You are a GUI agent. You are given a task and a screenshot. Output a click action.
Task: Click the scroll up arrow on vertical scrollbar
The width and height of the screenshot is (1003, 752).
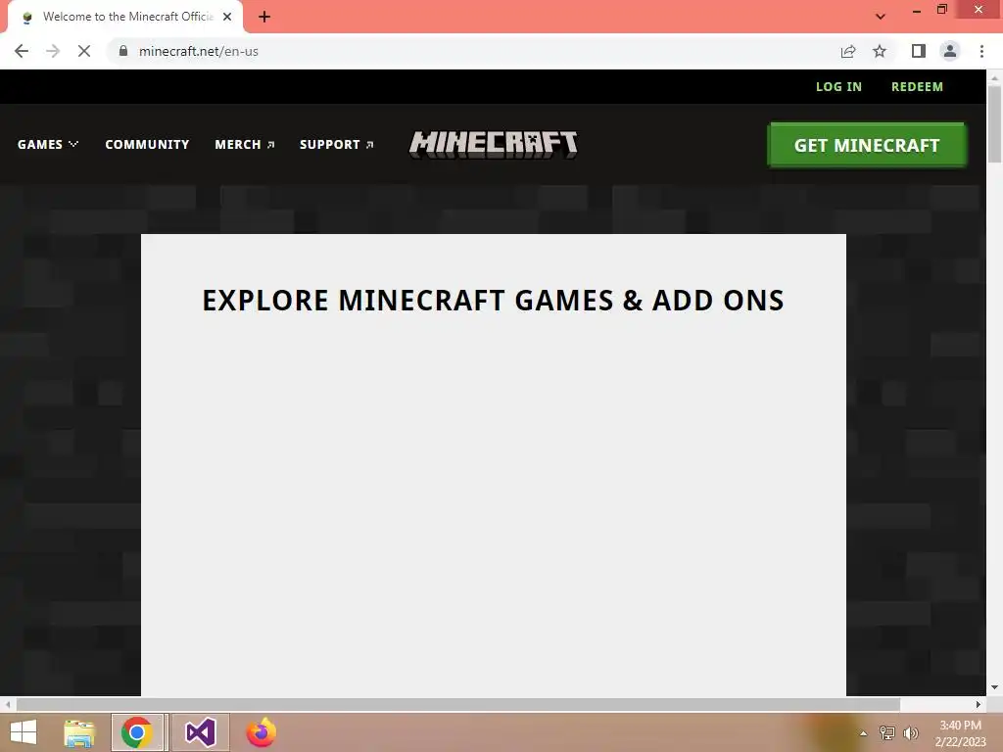(994, 78)
